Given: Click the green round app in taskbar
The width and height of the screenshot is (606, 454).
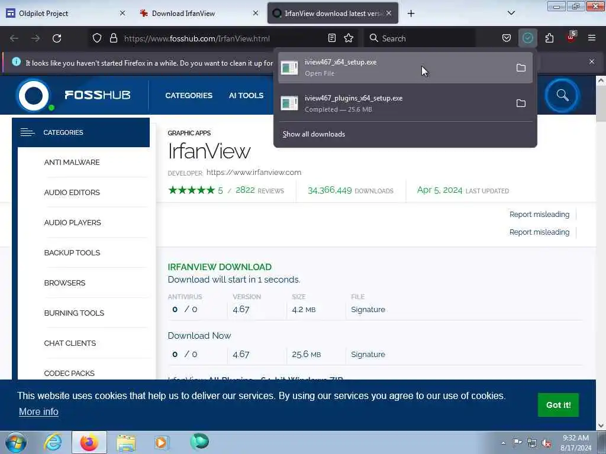Looking at the screenshot, I should click(199, 441).
